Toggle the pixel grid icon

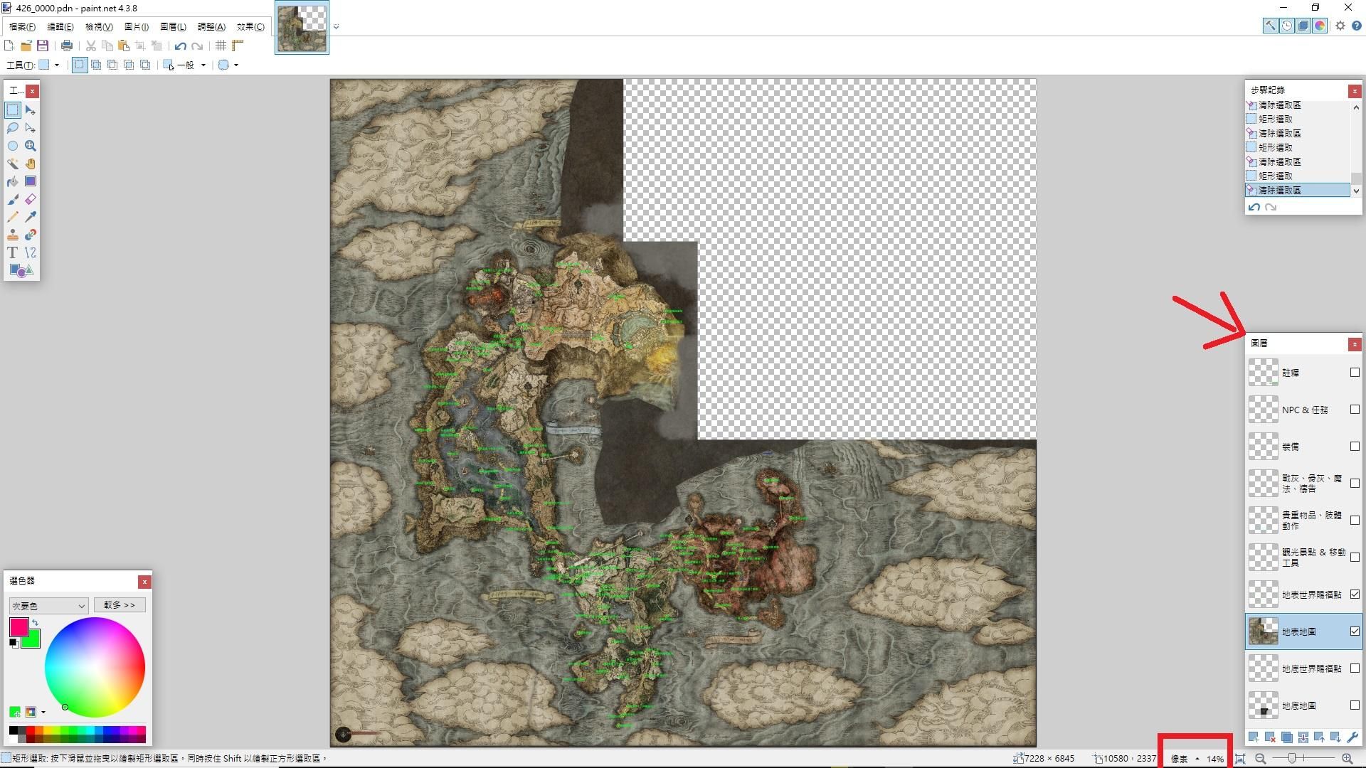tap(221, 46)
